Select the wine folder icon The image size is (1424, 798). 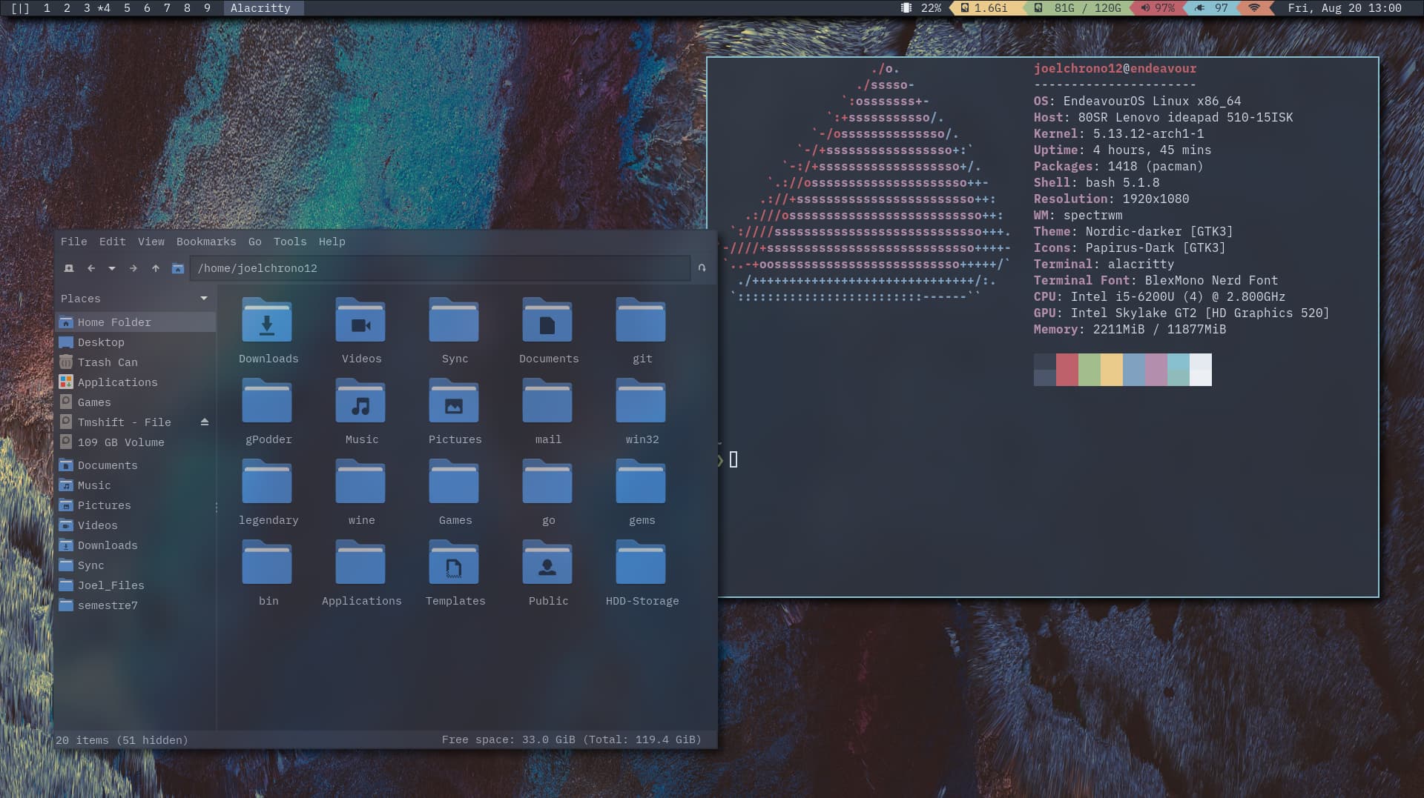tap(360, 482)
